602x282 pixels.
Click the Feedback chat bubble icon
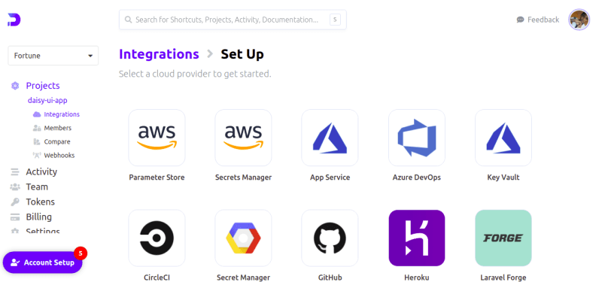[520, 20]
